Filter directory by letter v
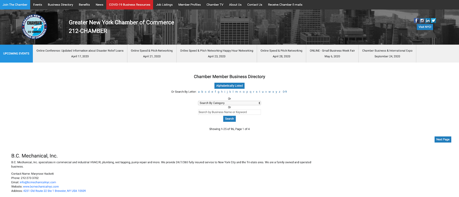Screen dimensions: 459x197 pos(266,92)
